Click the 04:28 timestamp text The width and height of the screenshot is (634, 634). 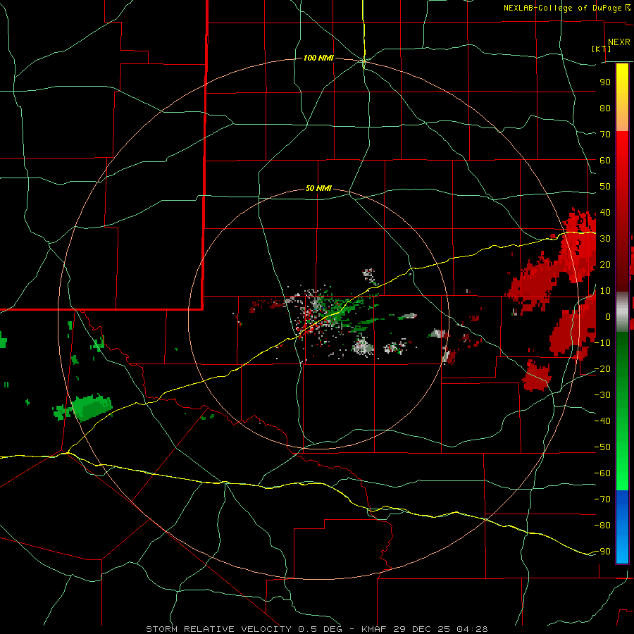click(472, 629)
